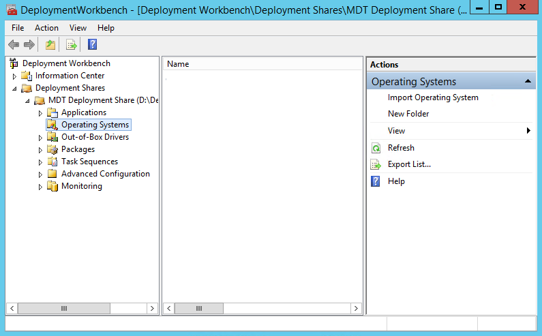Screen dimensions: 542x336
Task: Select the Deployment Workbench tree root label
Action: (66, 63)
